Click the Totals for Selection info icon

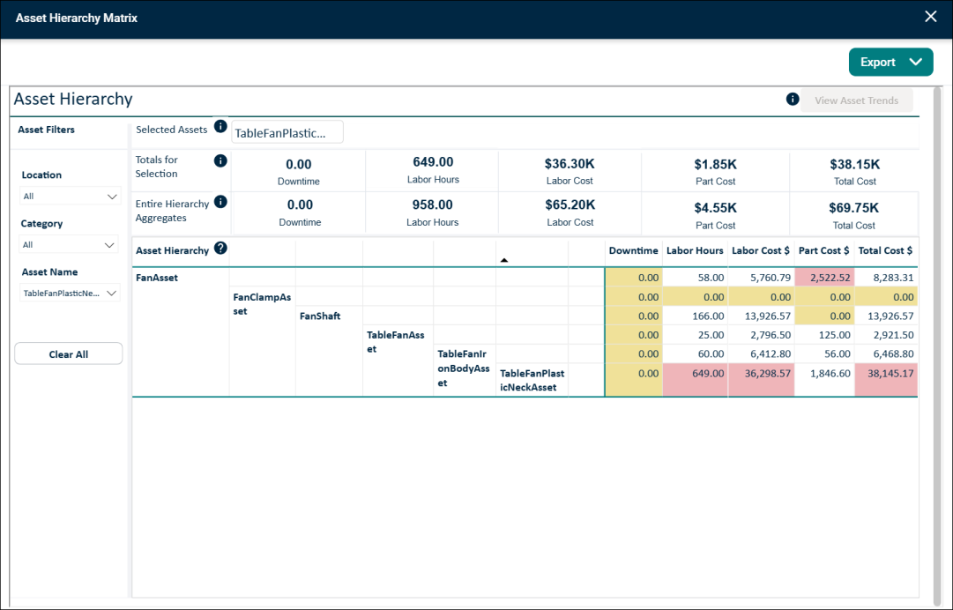click(x=220, y=161)
